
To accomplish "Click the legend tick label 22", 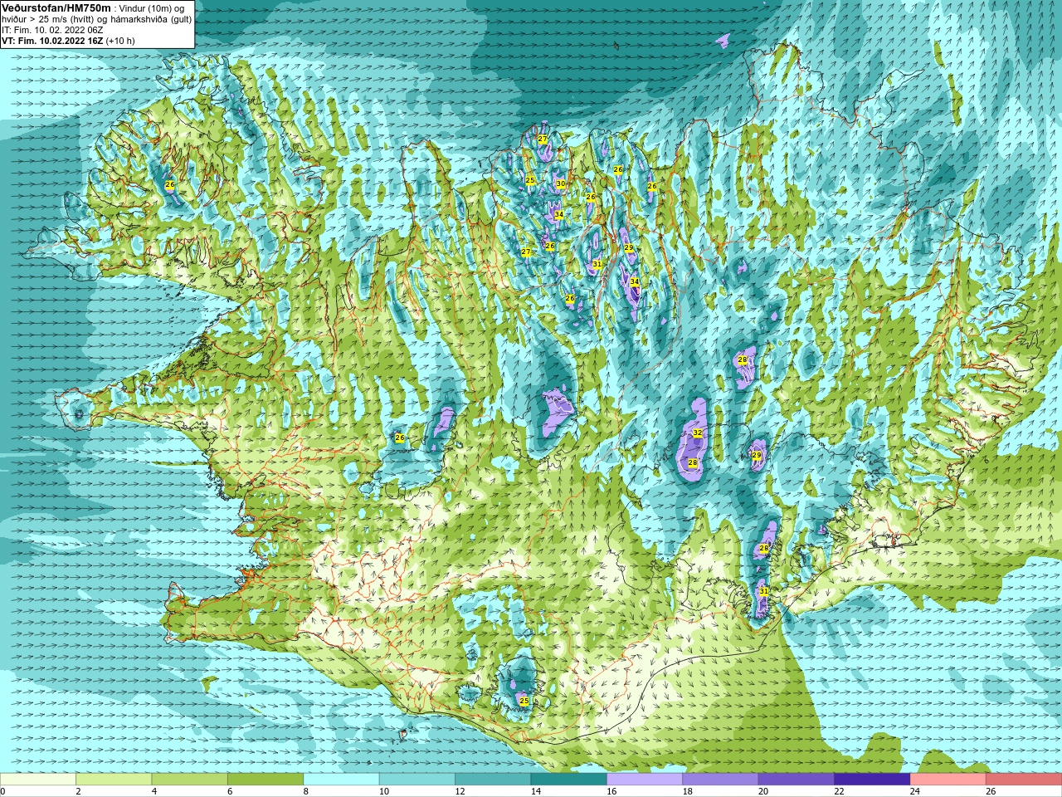I will 839,792.
